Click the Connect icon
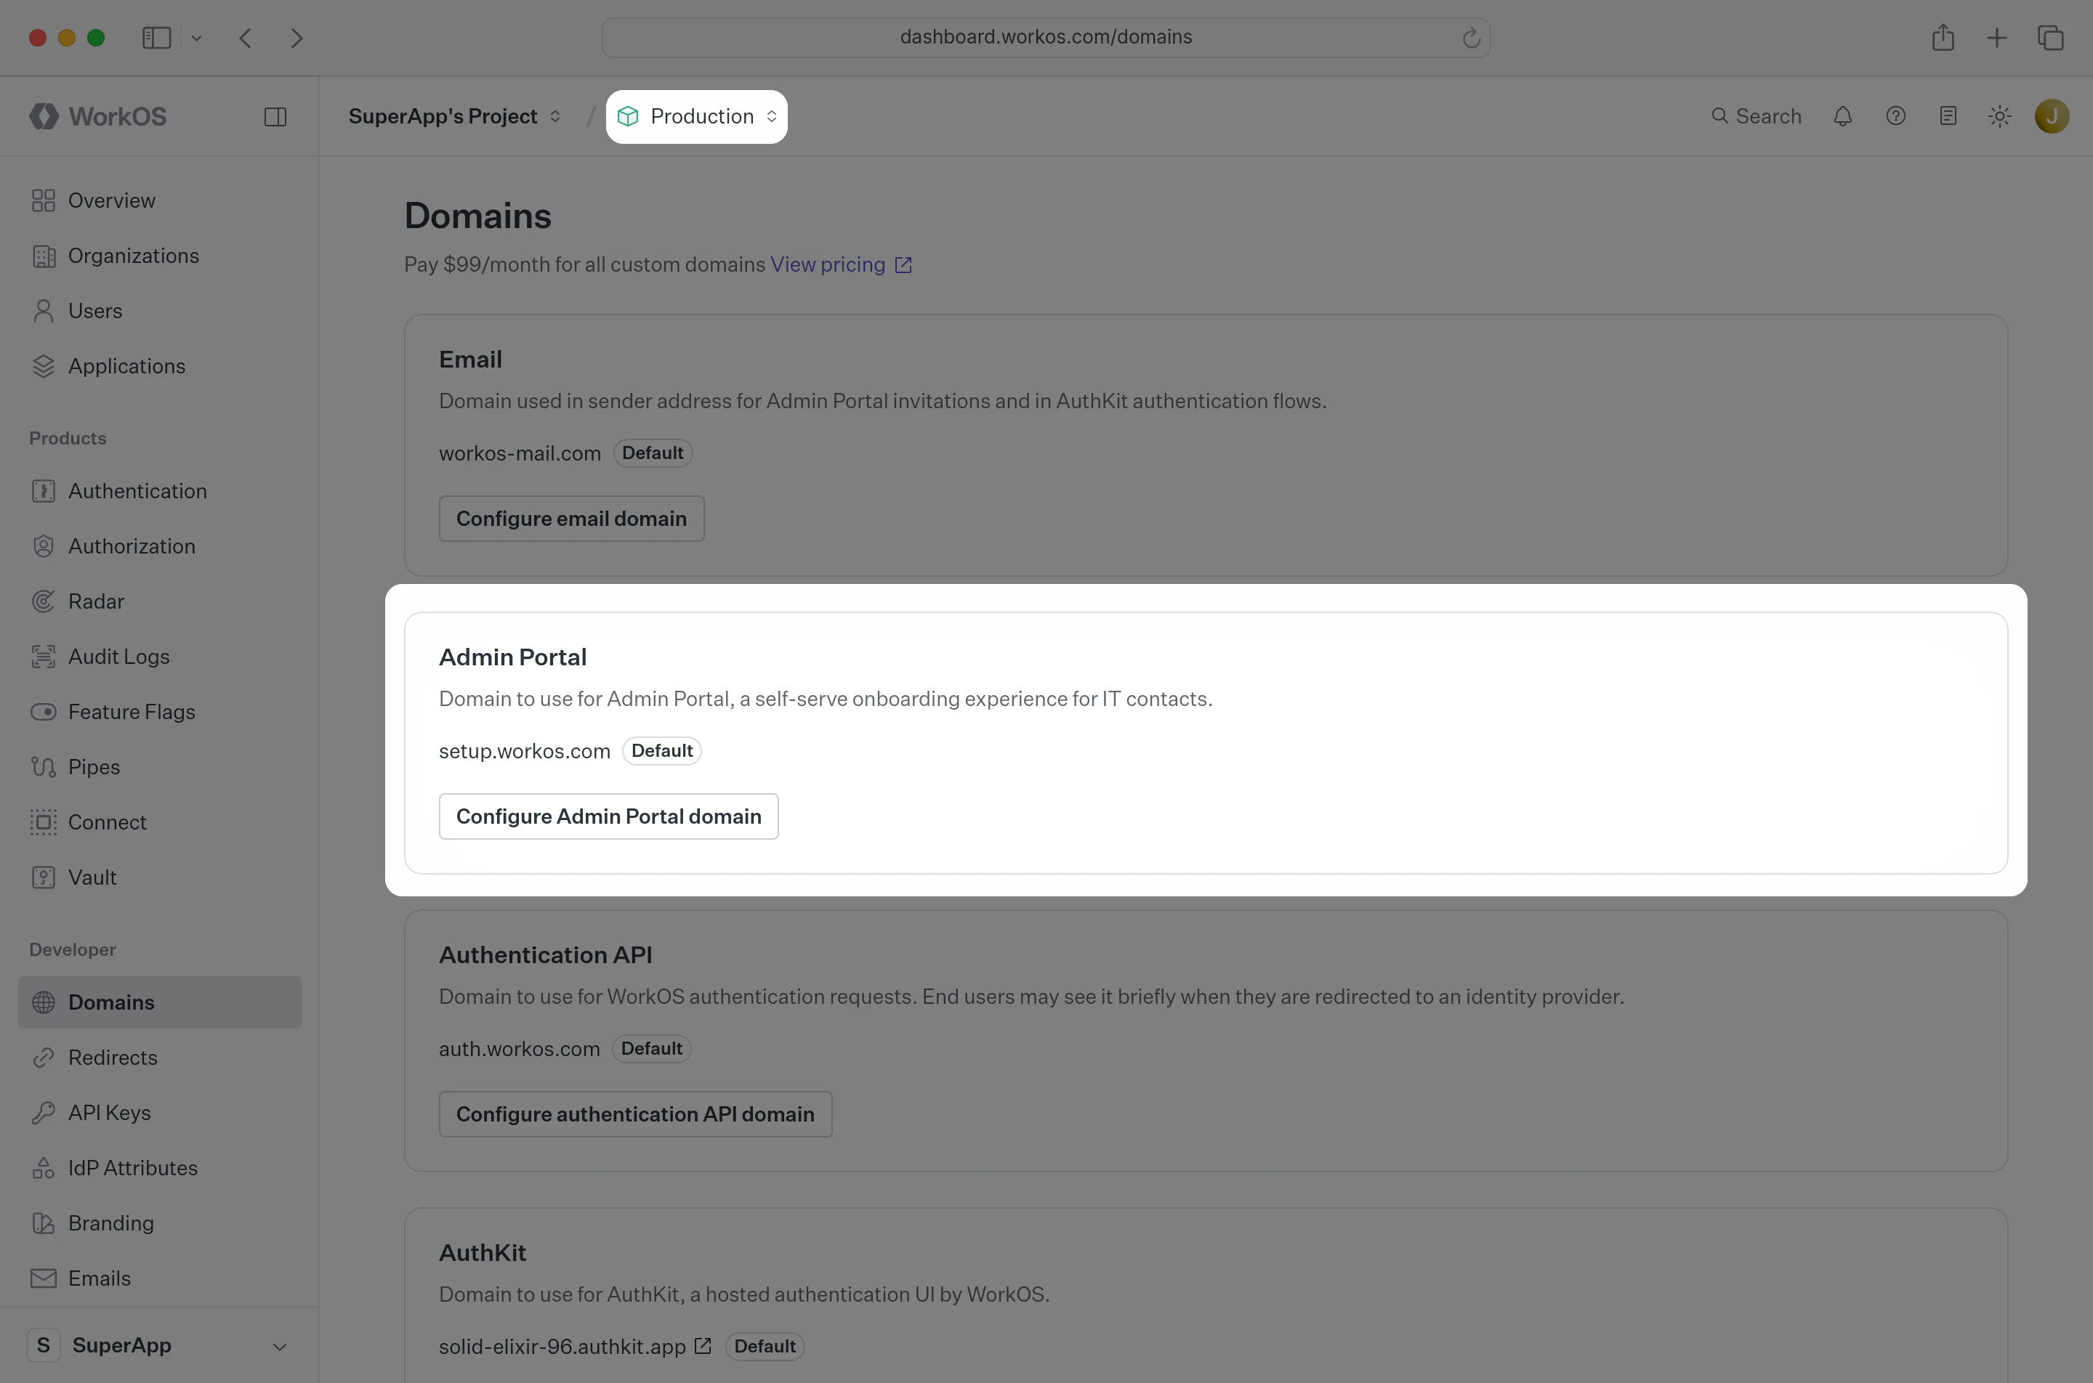Screen dimensions: 2093x1383 pos(43,822)
